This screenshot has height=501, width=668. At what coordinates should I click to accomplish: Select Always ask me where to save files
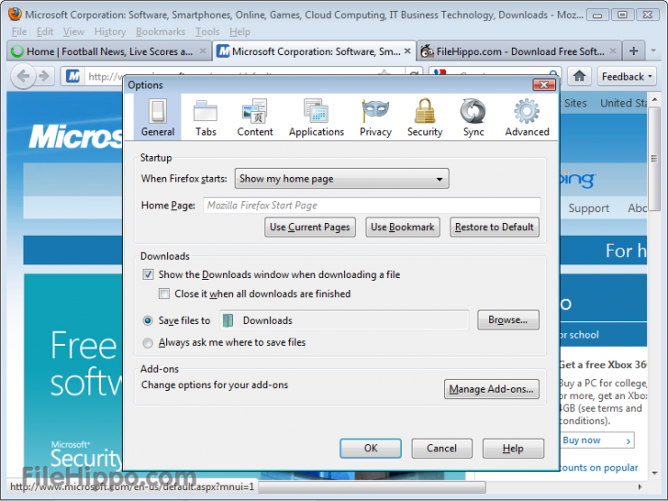(149, 342)
